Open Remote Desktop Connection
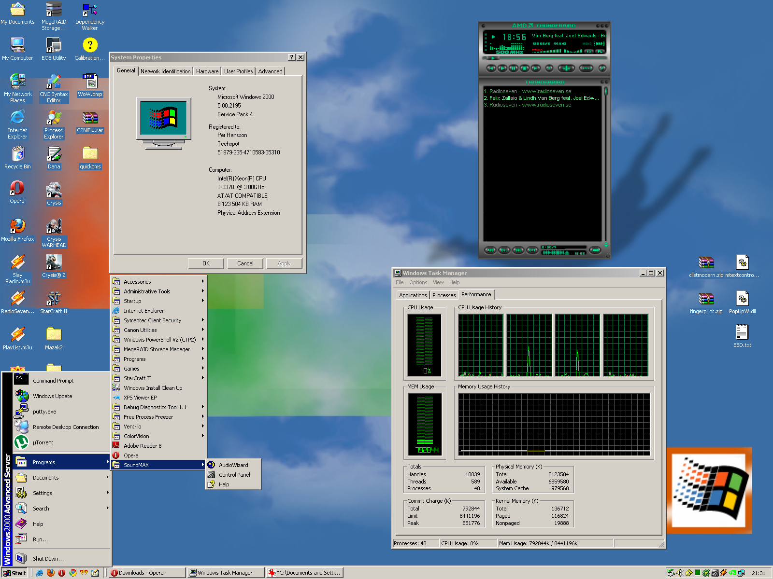The image size is (773, 579). tap(62, 427)
